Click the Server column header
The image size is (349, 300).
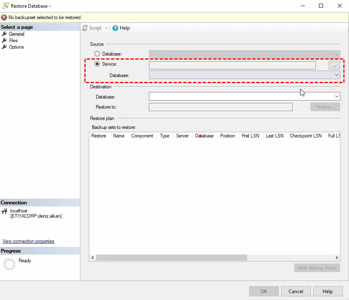point(182,136)
